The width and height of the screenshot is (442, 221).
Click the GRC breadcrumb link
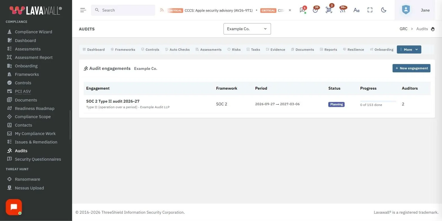coord(404,29)
